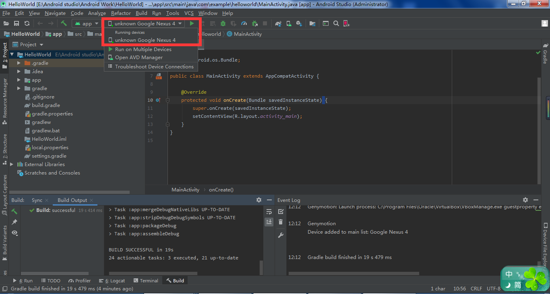Click tool windows quick access icon in status bar
Image resolution: width=550 pixels, height=294 pixels.
pos(5,288)
